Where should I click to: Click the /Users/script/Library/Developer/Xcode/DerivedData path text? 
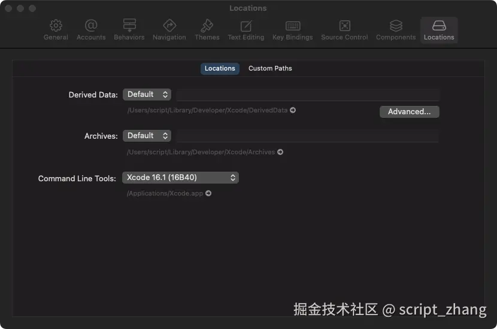[x=207, y=110]
